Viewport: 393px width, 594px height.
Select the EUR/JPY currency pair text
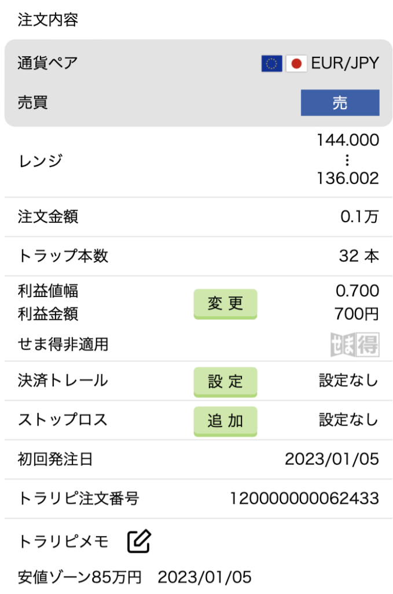tap(345, 63)
